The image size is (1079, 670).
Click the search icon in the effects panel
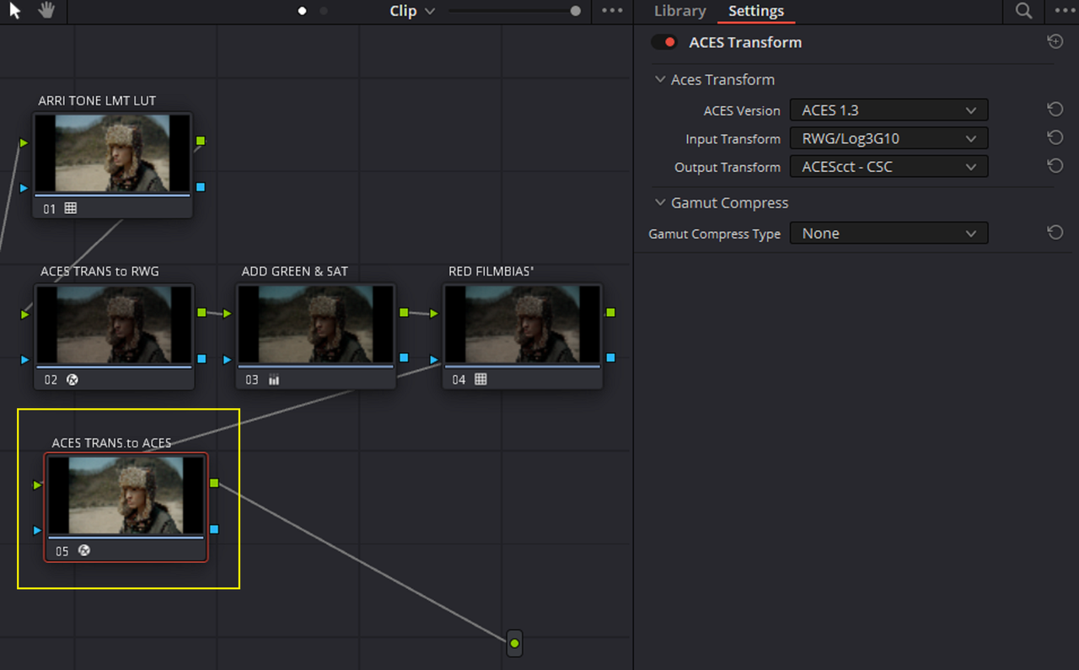[1023, 11]
